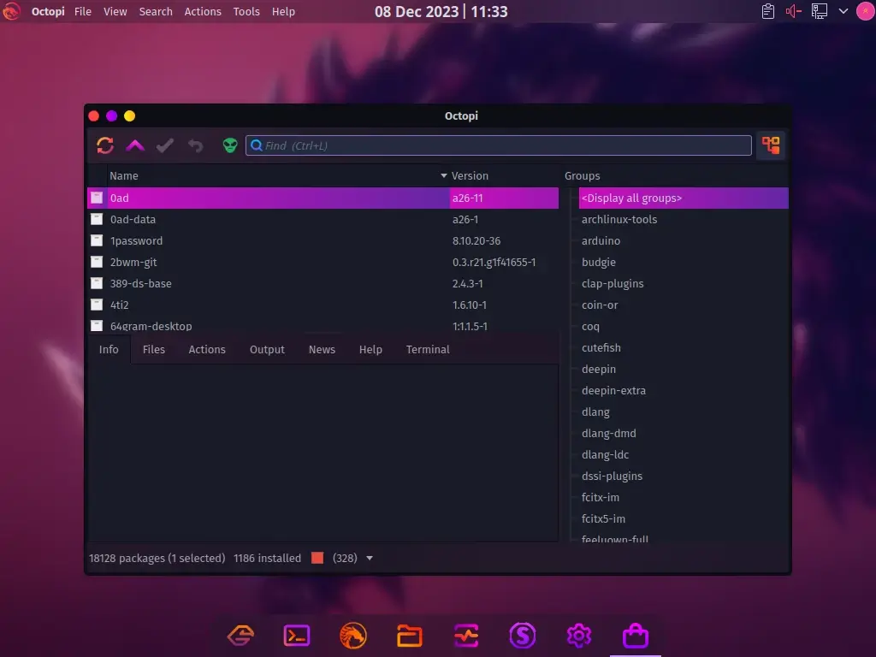Click status icon of 389-ds-base row

point(97,283)
